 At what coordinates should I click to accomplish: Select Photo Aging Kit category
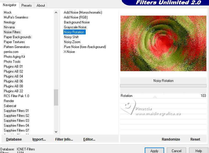coord(14,57)
